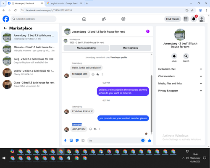The height and width of the screenshot is (168, 210).
Task: Open Windows notification center
Action: 205,158
